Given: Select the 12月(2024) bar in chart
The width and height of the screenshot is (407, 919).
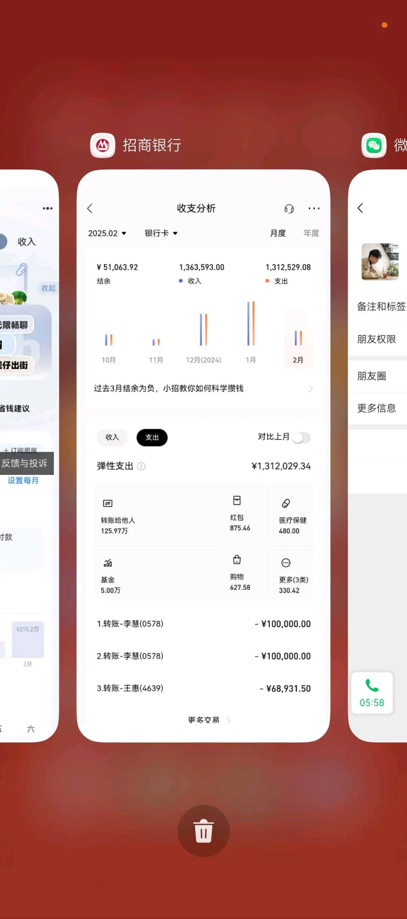Looking at the screenshot, I should click(x=203, y=330).
